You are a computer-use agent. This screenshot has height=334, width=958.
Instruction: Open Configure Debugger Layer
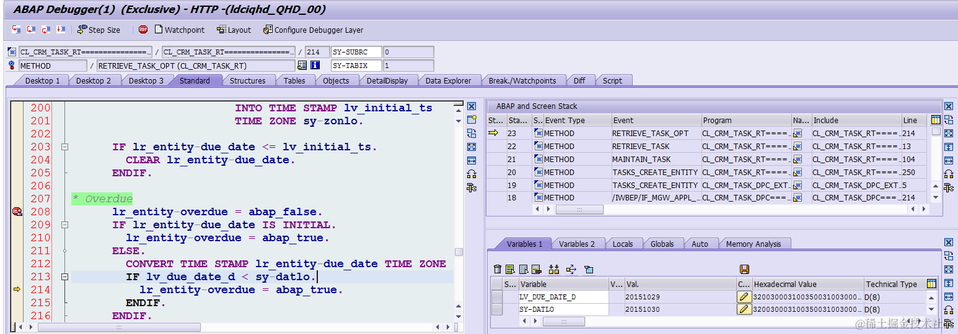(313, 30)
